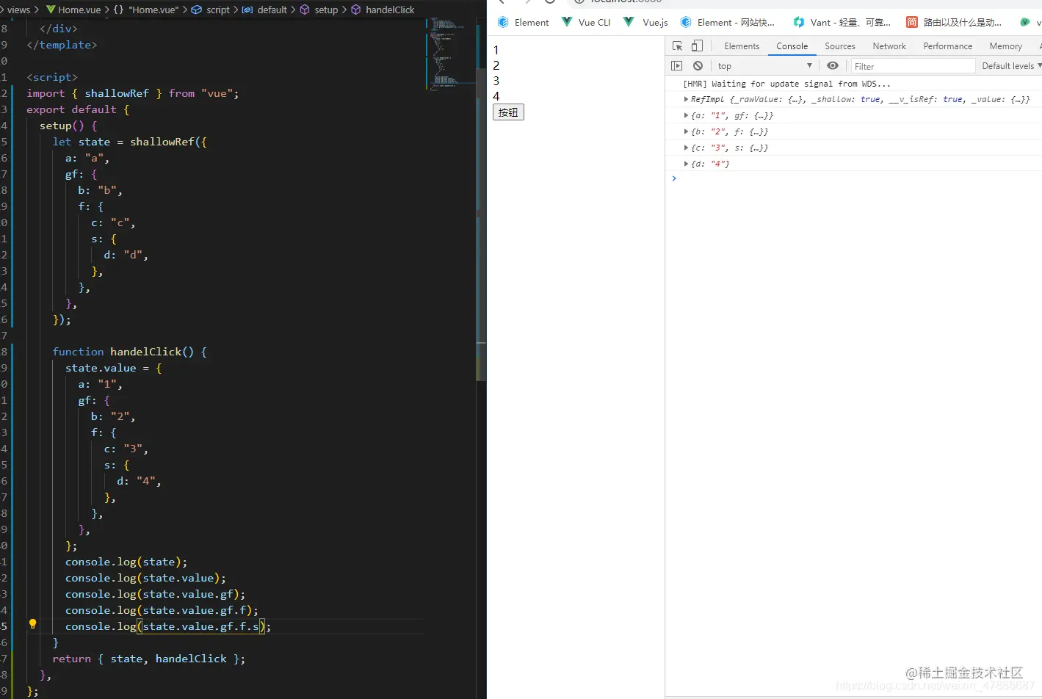Click the 'state.value = {' line
Screen dimensions: 1042x699
click(114, 368)
